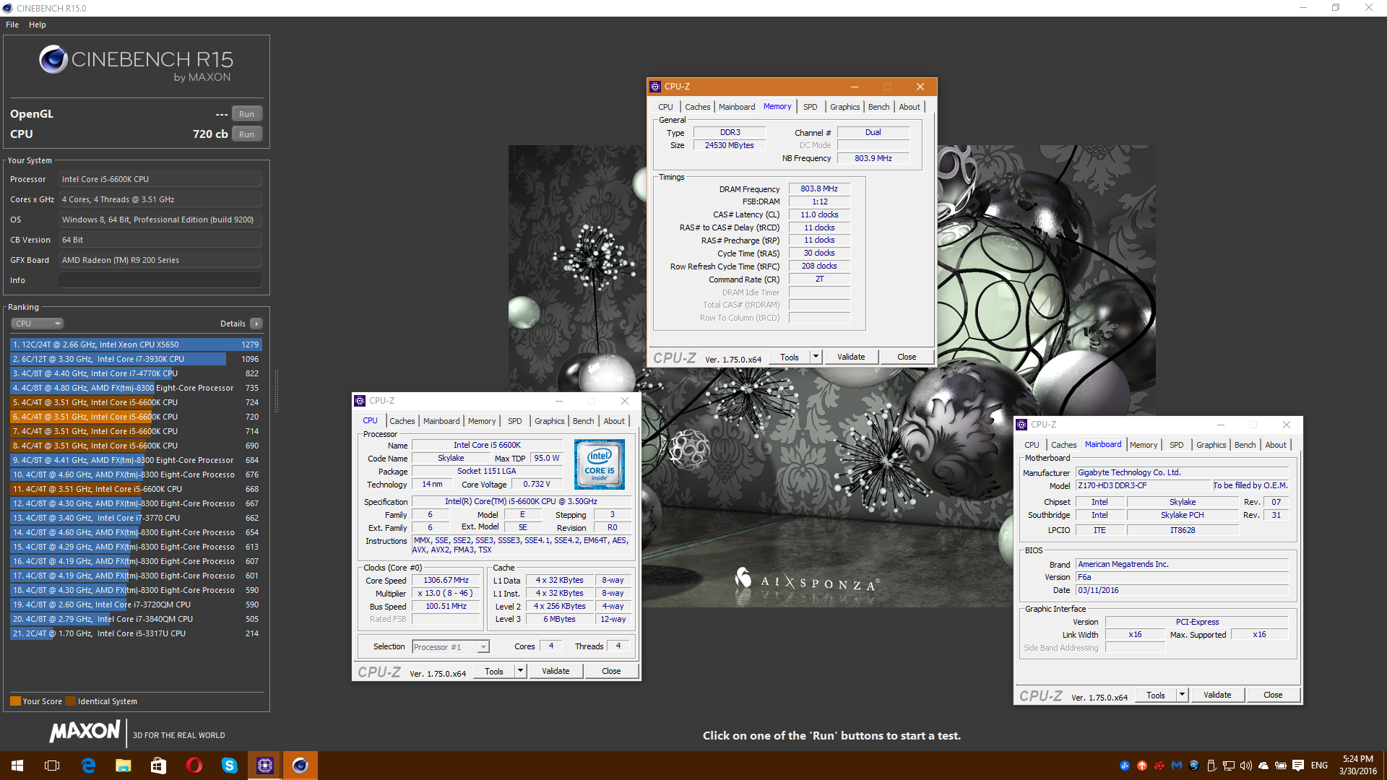
Task: Launch Microsoft Edge from the taskbar
Action: [x=88, y=766]
